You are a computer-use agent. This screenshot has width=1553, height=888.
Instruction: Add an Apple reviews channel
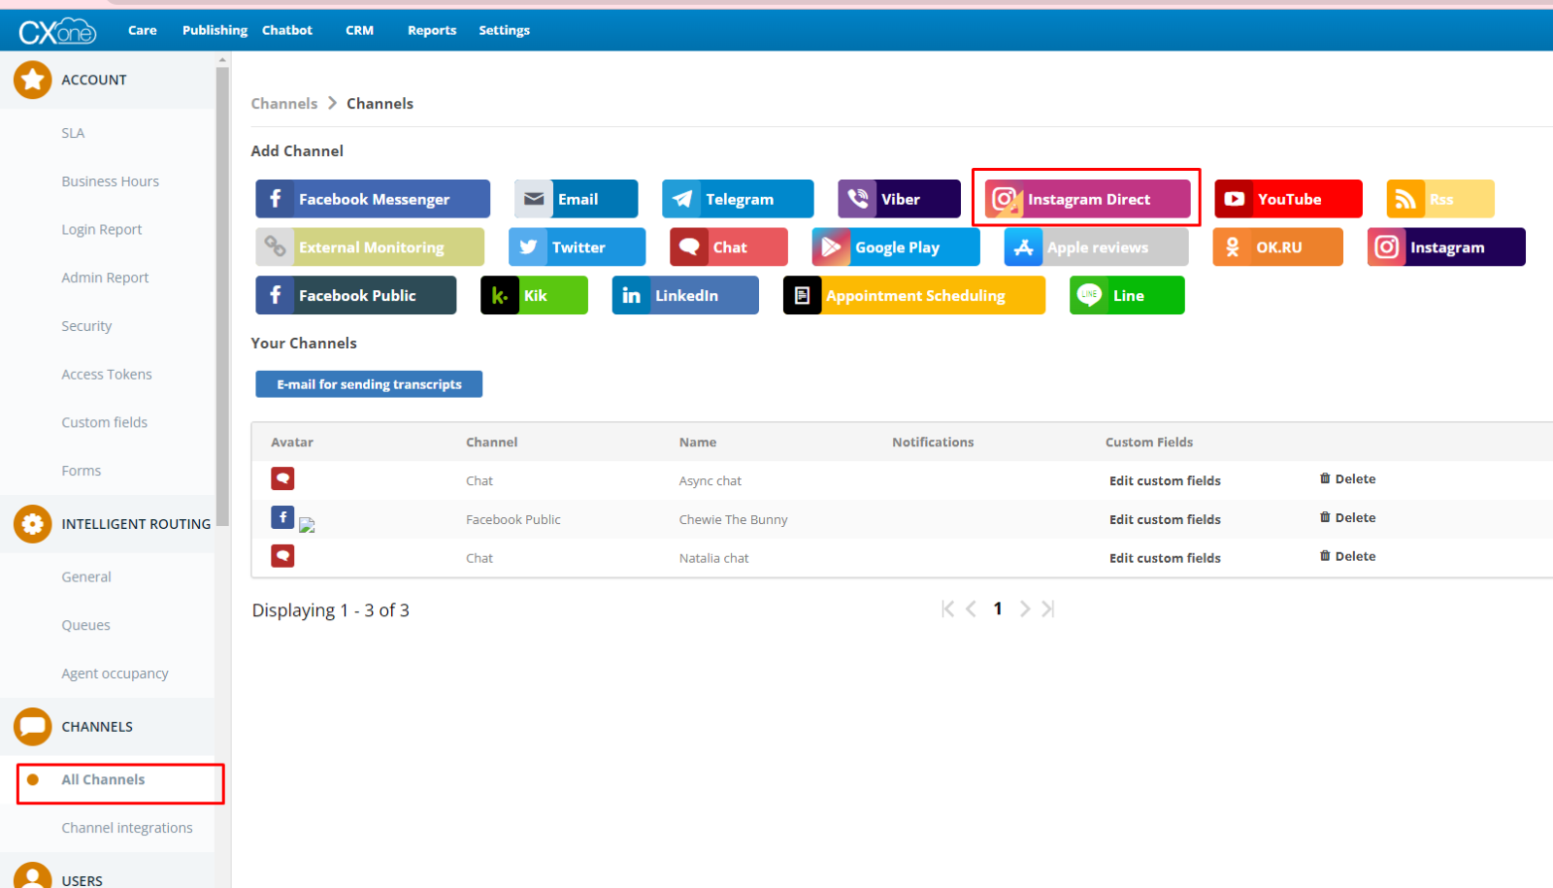pyautogui.click(x=1096, y=247)
